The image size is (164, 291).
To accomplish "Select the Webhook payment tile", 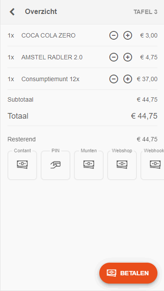I will [x=153, y=164].
